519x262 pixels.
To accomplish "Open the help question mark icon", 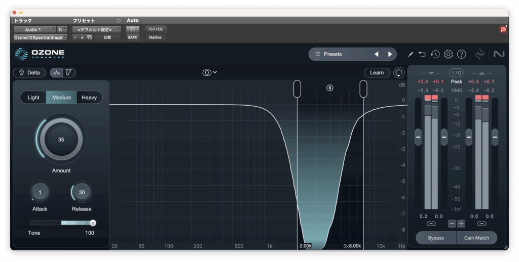I will (x=461, y=54).
